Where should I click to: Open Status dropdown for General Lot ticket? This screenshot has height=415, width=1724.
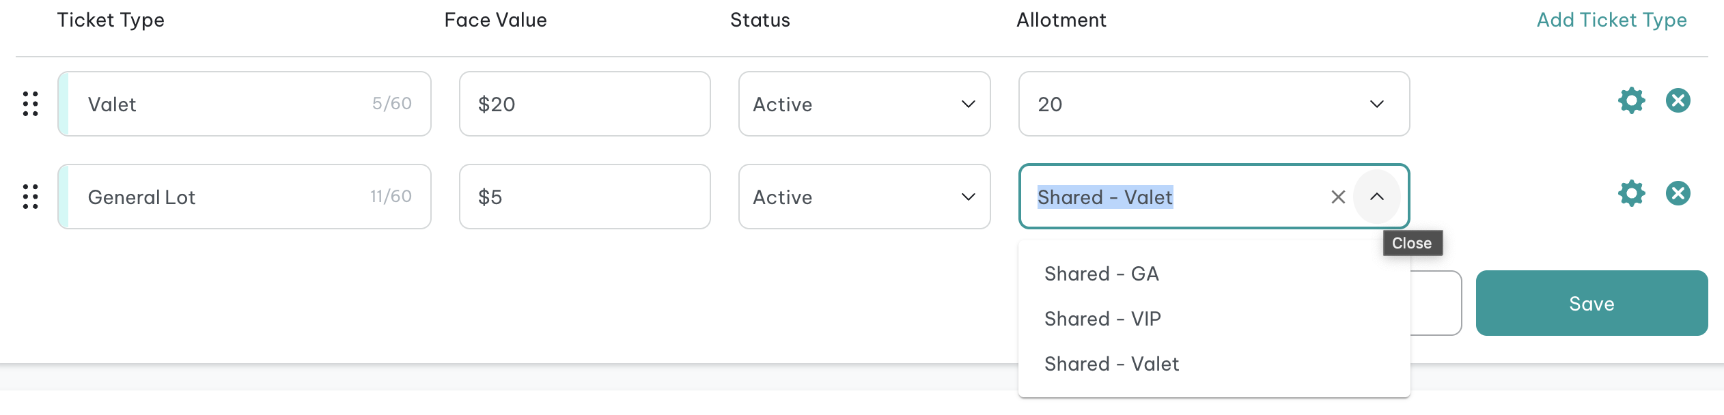point(864,197)
